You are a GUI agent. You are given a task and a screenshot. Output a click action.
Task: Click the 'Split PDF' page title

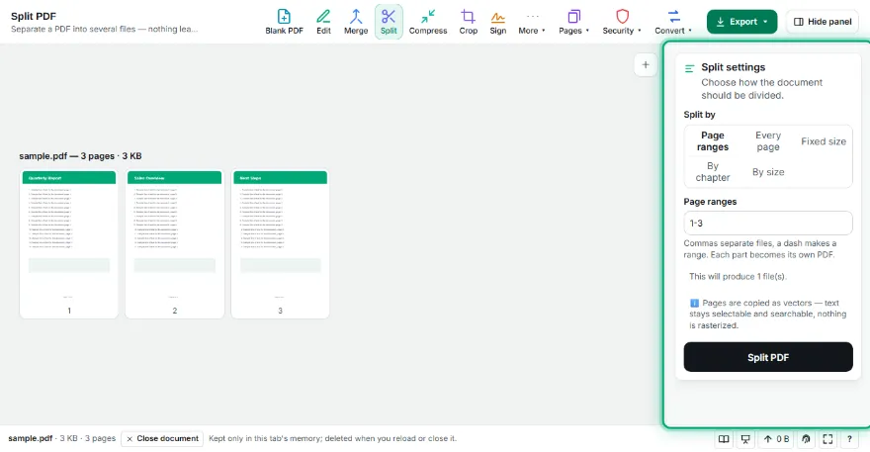(34, 16)
